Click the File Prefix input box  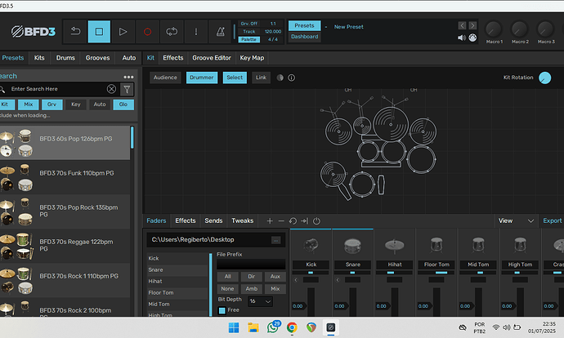(x=251, y=265)
